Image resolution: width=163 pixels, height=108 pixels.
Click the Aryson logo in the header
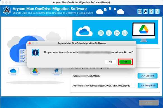point(7,11)
